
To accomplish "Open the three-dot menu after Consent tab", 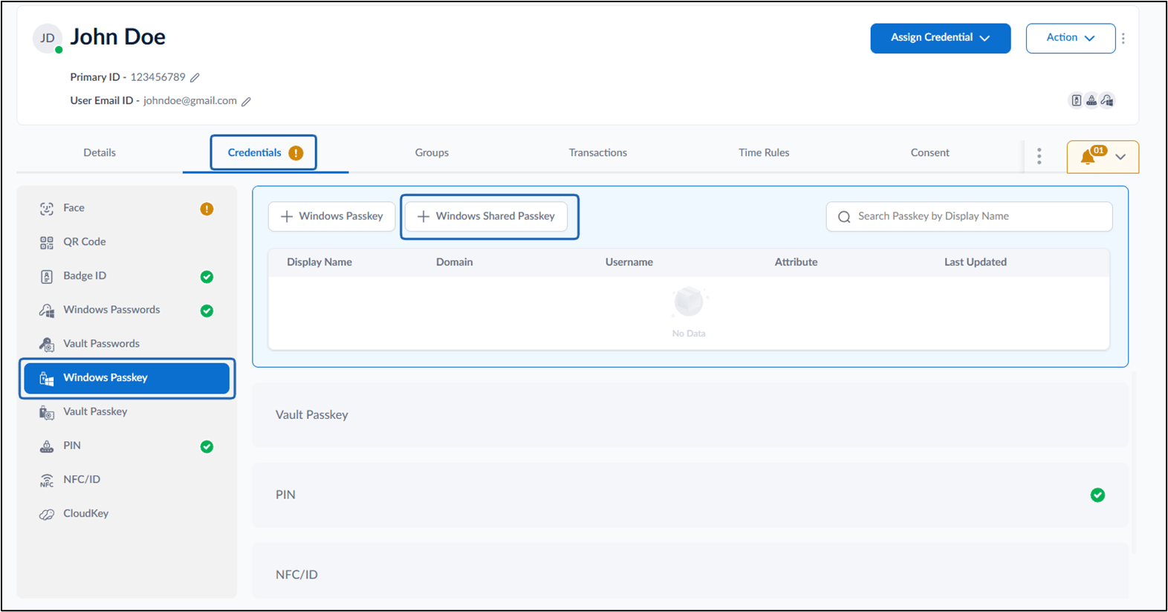I will coord(1039,155).
